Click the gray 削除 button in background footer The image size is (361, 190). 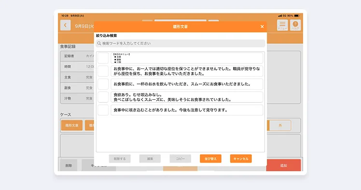[x=69, y=165]
